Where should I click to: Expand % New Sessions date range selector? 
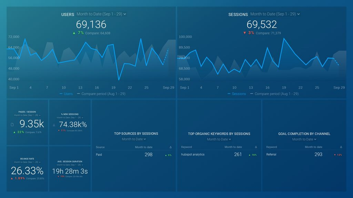[x=70, y=118]
